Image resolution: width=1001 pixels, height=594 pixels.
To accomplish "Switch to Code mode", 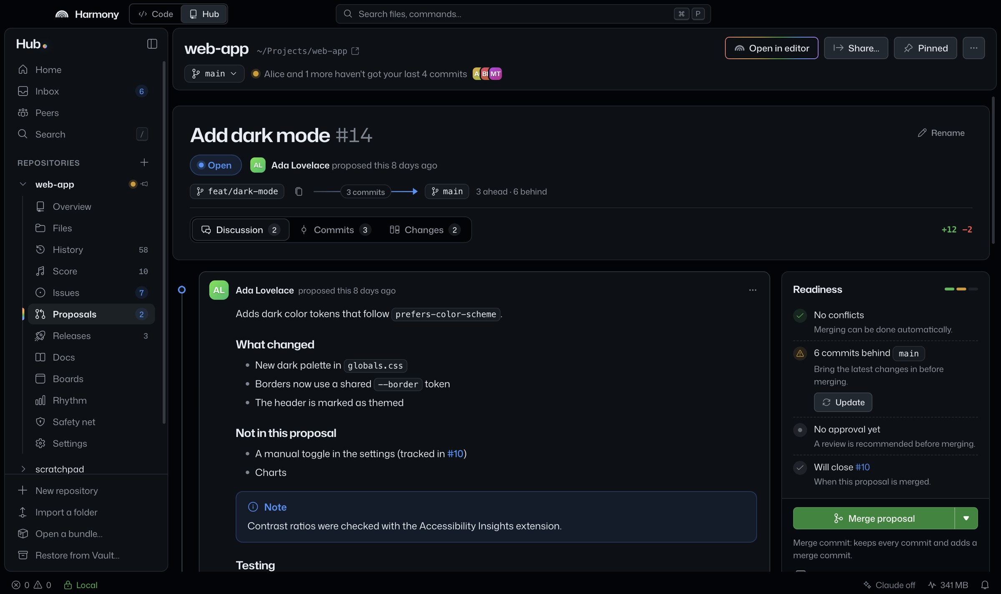I will pos(156,14).
